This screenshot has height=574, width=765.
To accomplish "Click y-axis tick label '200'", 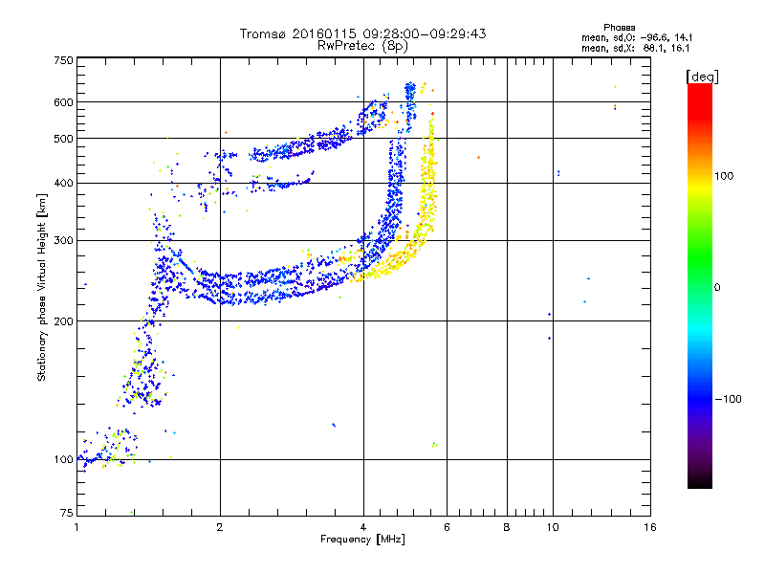I will tap(64, 321).
